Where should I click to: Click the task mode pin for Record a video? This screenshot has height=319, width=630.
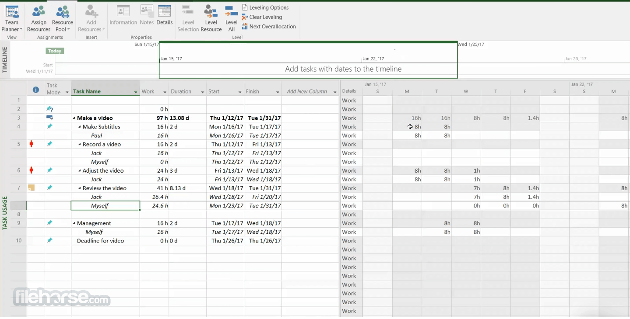[49, 144]
